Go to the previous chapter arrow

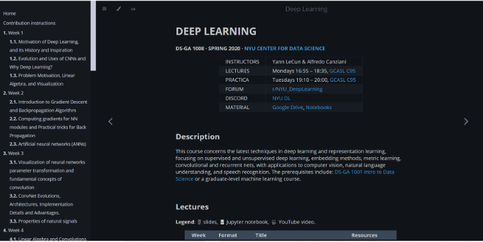pyautogui.click(x=111, y=122)
